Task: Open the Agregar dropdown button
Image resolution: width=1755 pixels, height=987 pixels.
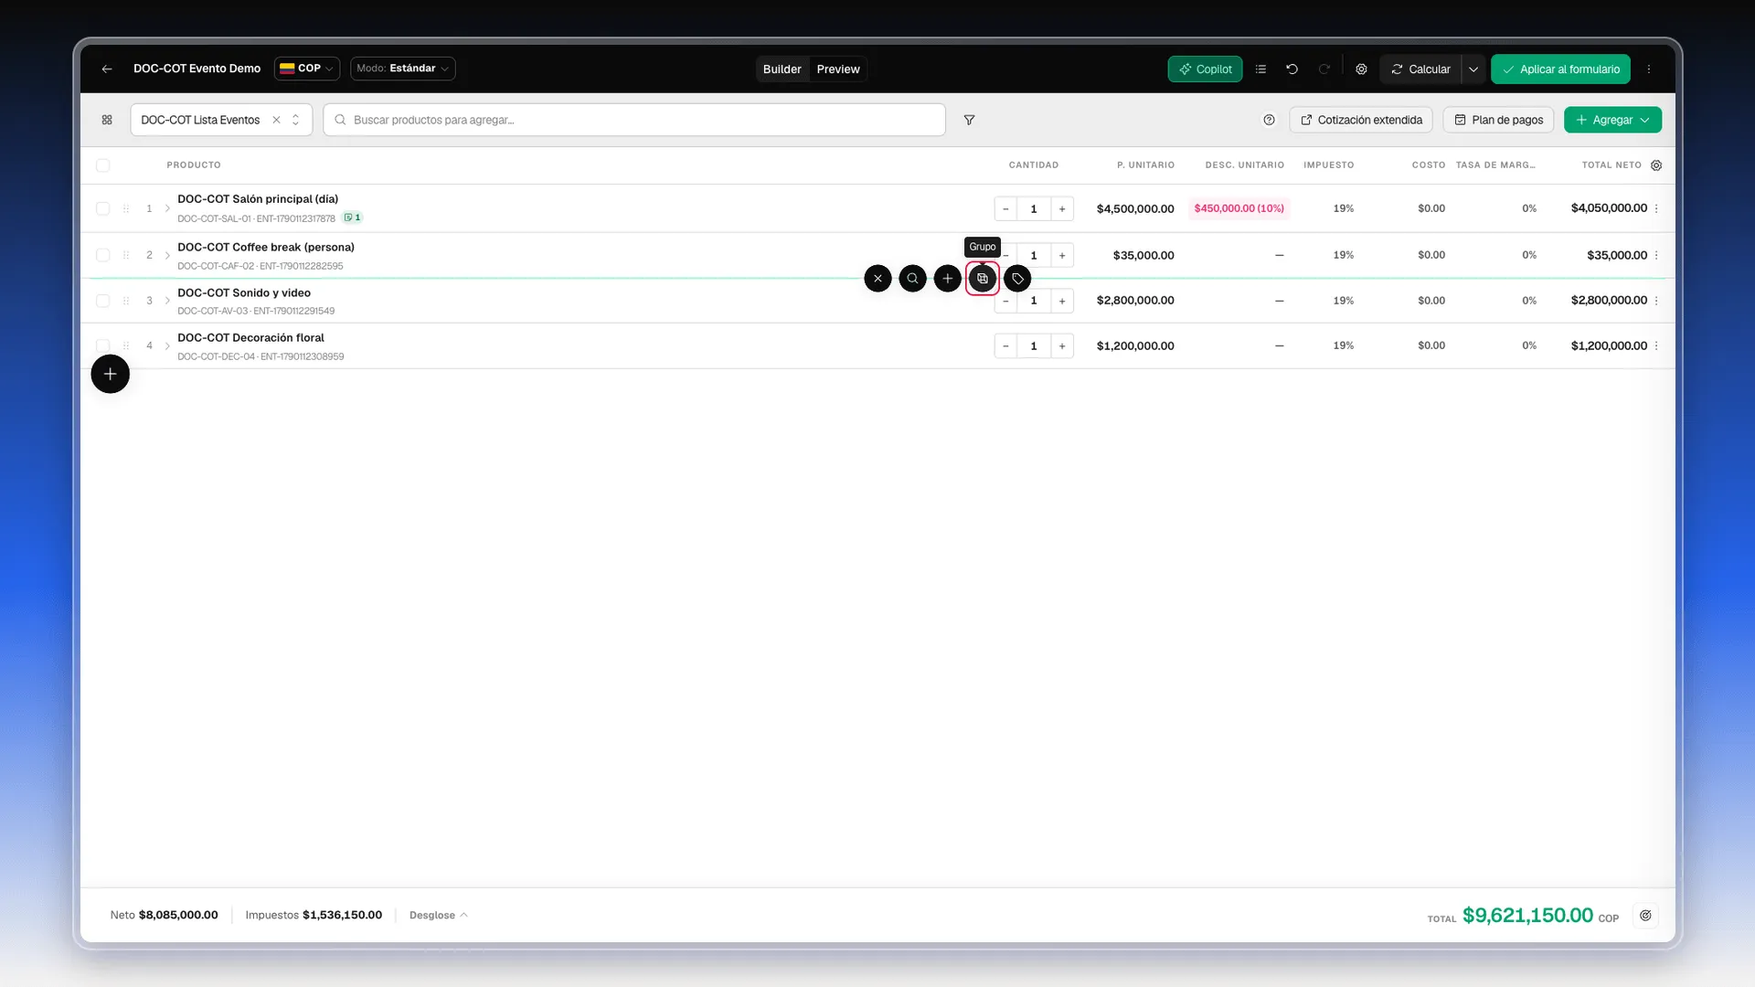Action: click(x=1612, y=120)
